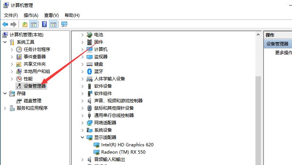The width and height of the screenshot is (292, 165).
Task: Click the 固件 firmware chip icon
Action: (x=90, y=42)
